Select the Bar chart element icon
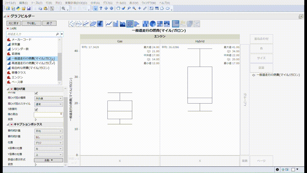The width and height of the screenshot is (307, 173). pyautogui.click(x=116, y=24)
